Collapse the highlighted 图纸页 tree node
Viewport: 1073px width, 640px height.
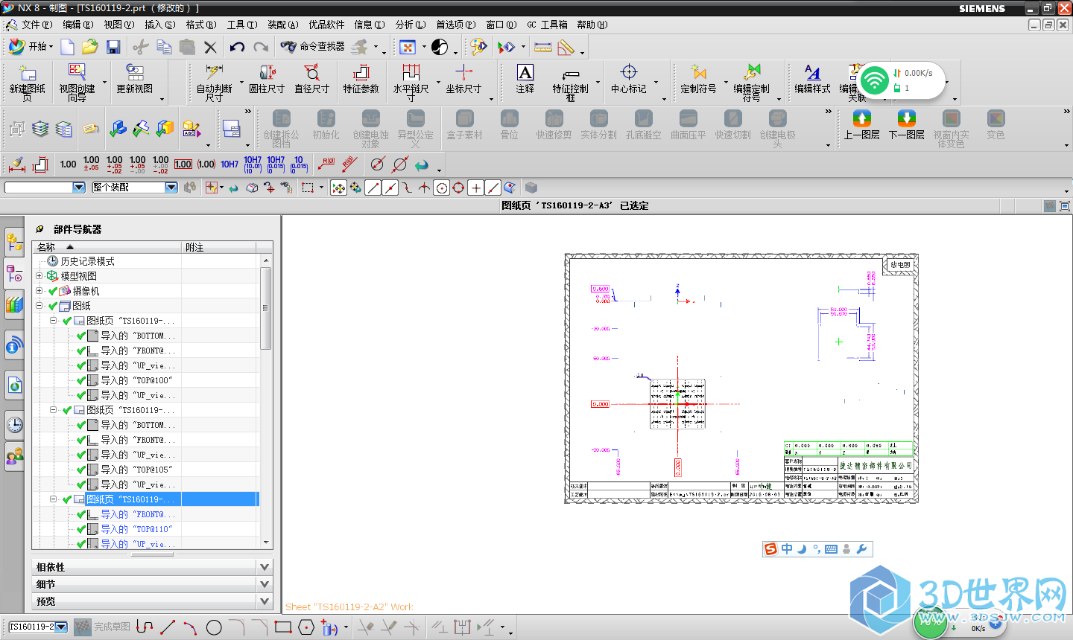(x=54, y=499)
